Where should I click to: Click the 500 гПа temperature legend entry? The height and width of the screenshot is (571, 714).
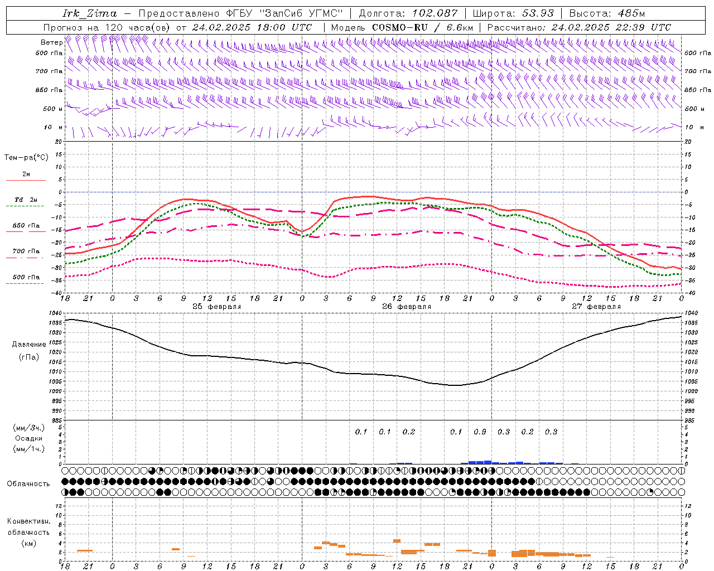point(26,277)
